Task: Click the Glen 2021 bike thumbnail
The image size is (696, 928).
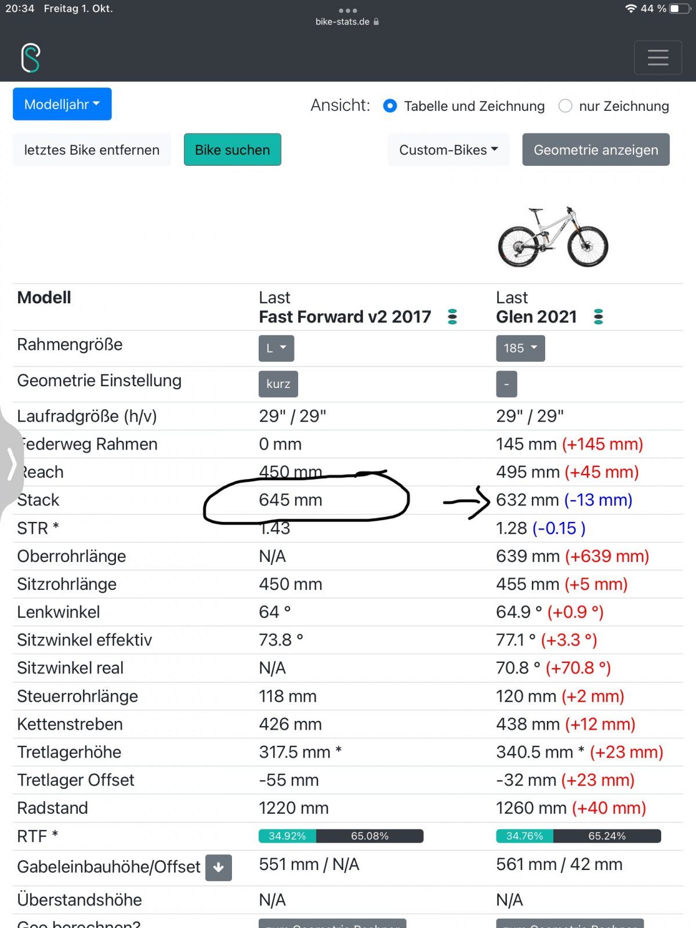Action: click(553, 237)
